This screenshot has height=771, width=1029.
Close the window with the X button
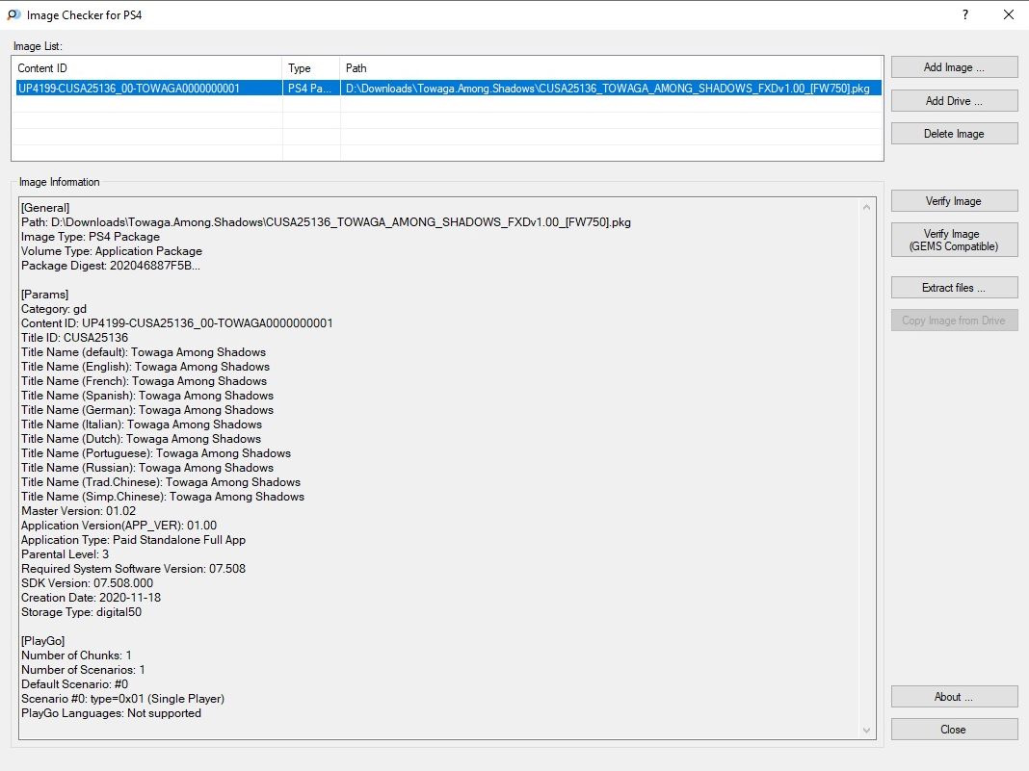(x=1008, y=15)
